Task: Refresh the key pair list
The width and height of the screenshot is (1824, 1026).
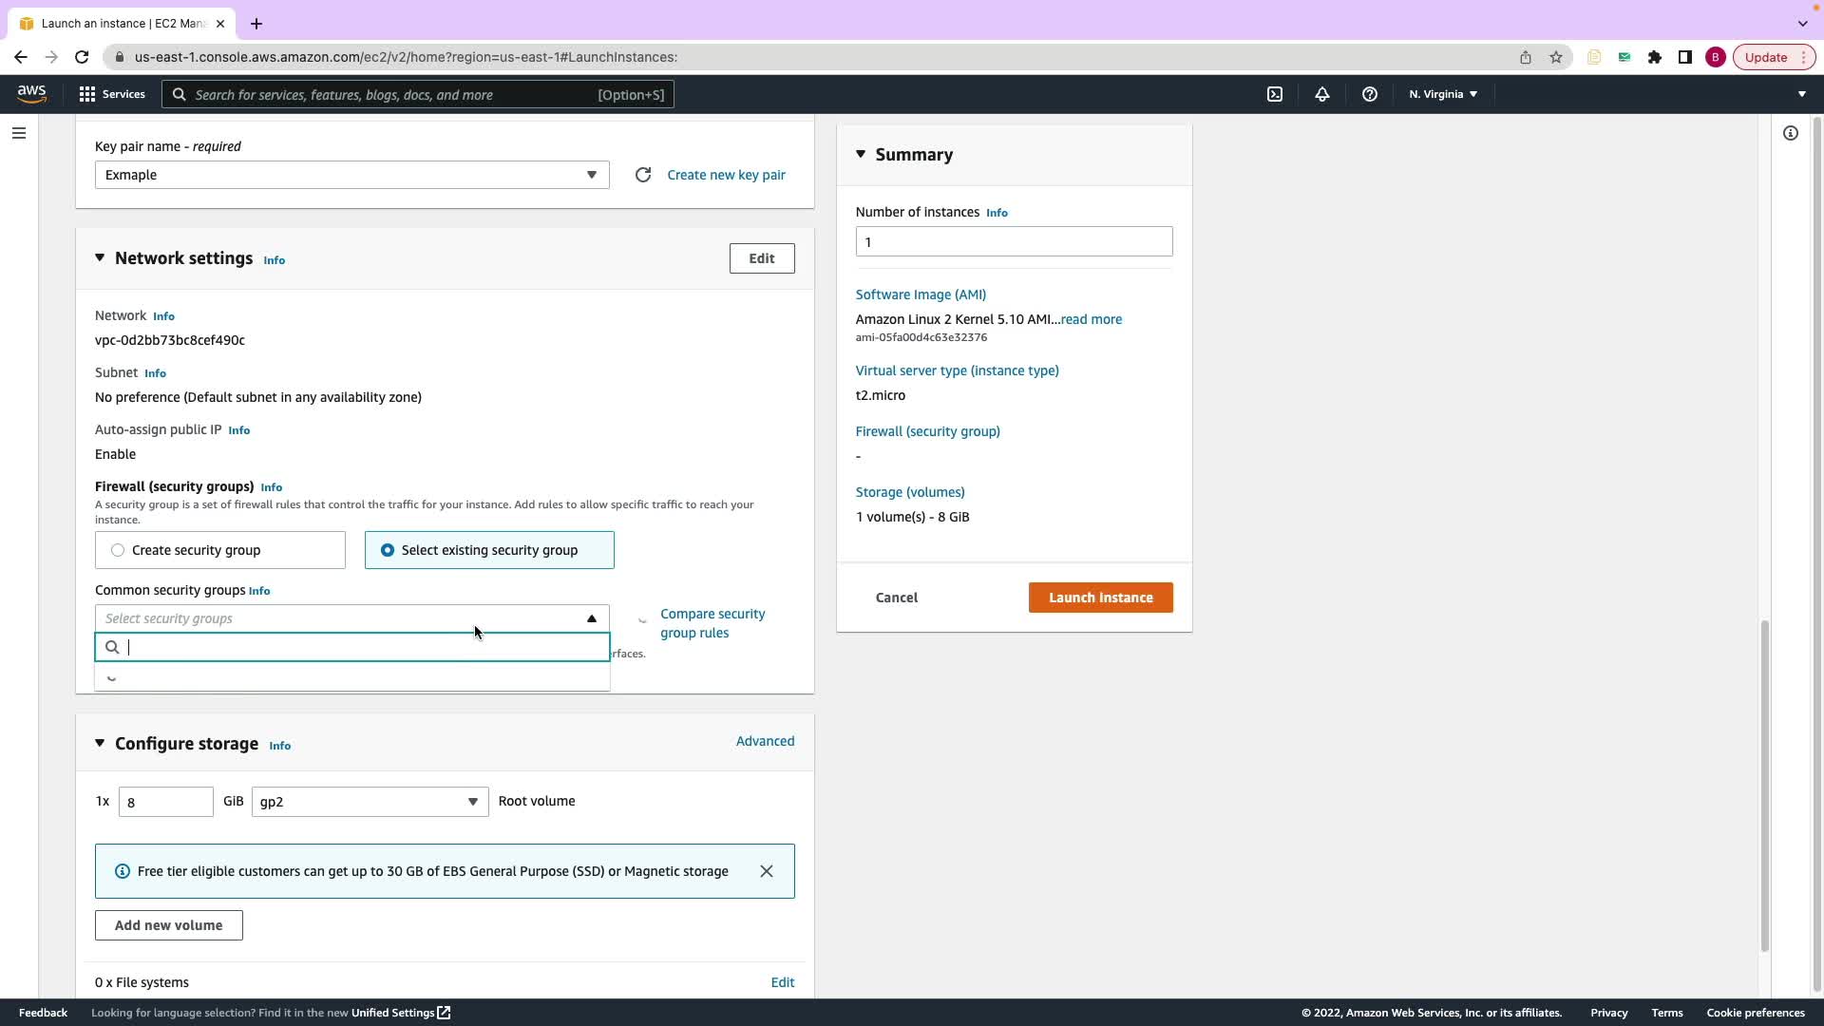Action: pos(643,175)
